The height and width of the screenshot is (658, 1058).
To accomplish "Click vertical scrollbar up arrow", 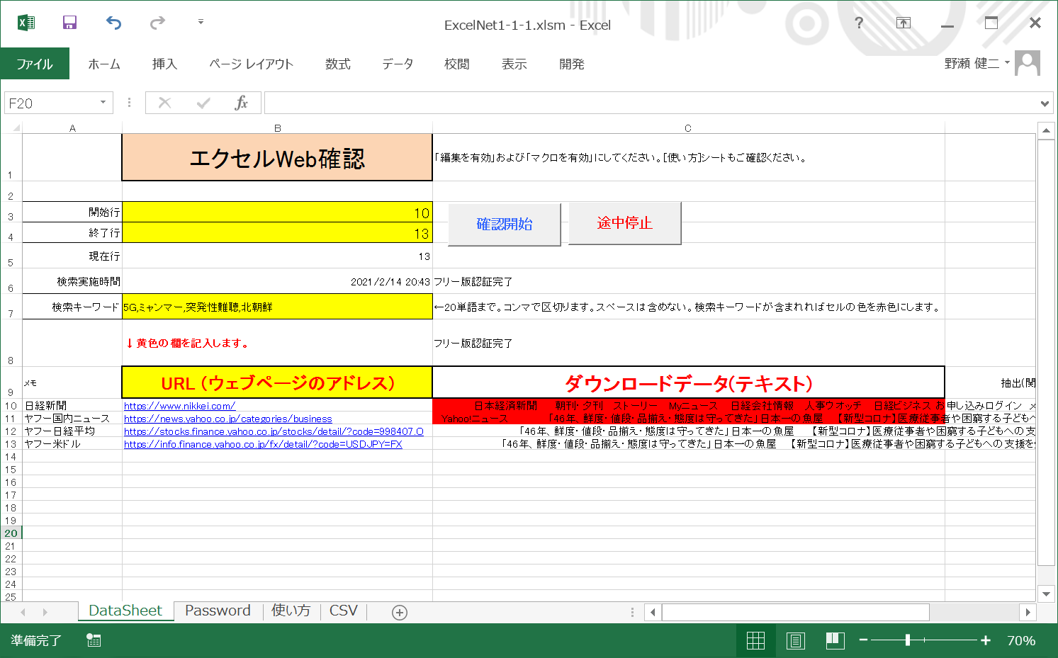I will tap(1046, 130).
